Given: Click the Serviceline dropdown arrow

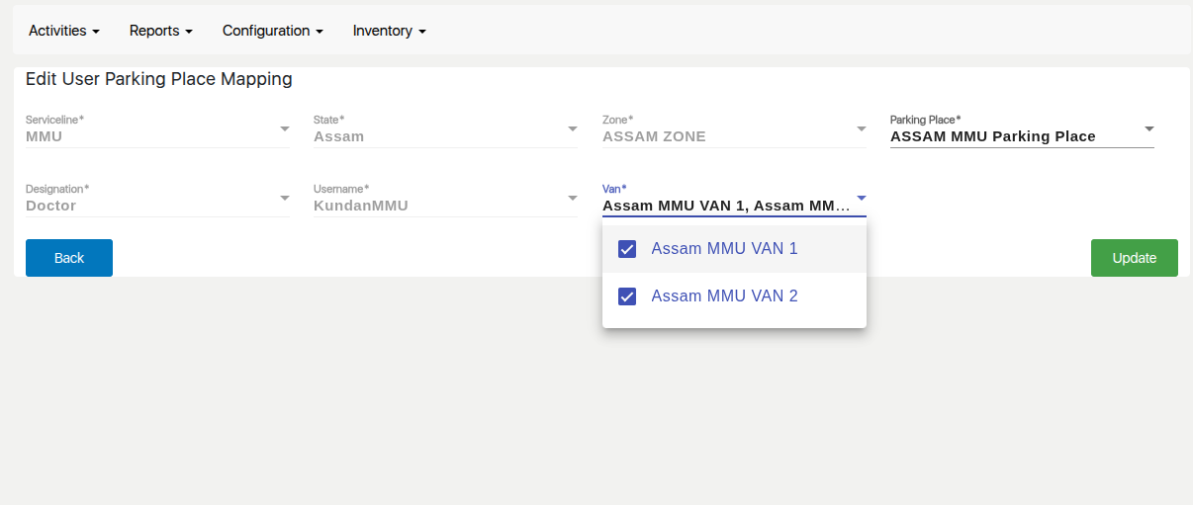Looking at the screenshot, I should tap(284, 129).
